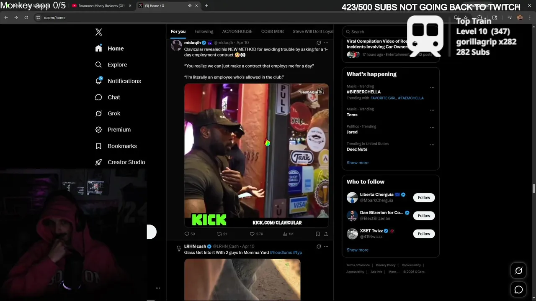Open options for #BIEBERCHELLA trend

coord(432,87)
